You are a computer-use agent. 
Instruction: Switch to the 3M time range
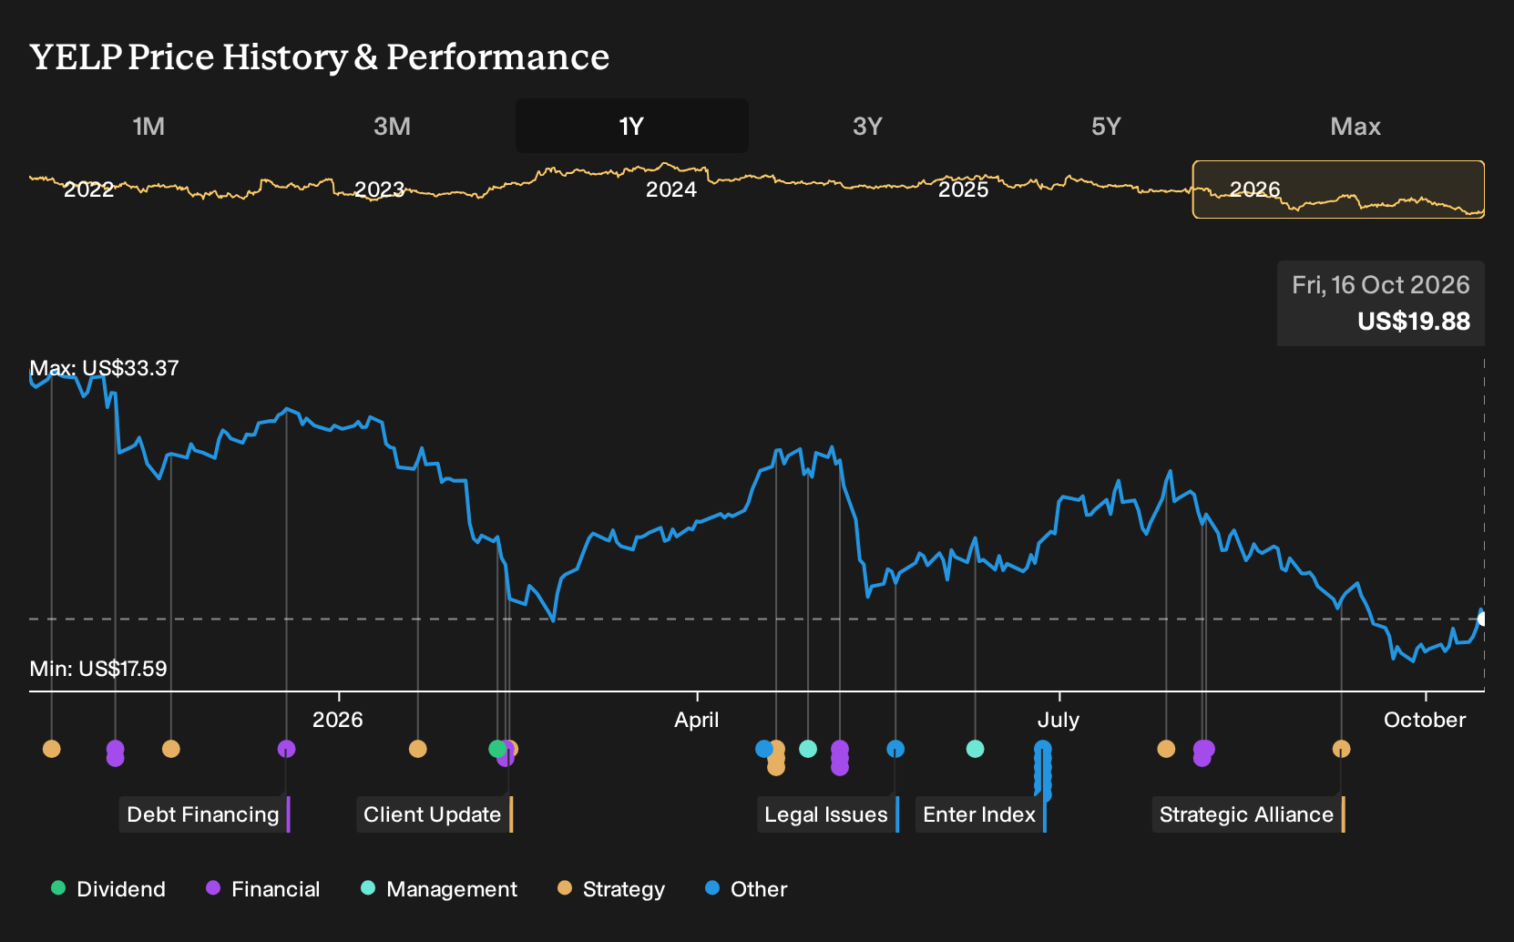pyautogui.click(x=392, y=126)
